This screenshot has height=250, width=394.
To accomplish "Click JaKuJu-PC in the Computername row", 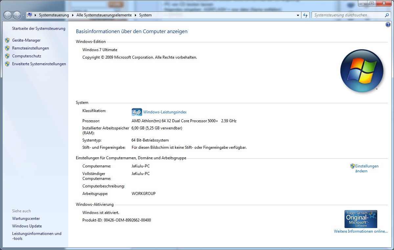I will click(x=141, y=166).
